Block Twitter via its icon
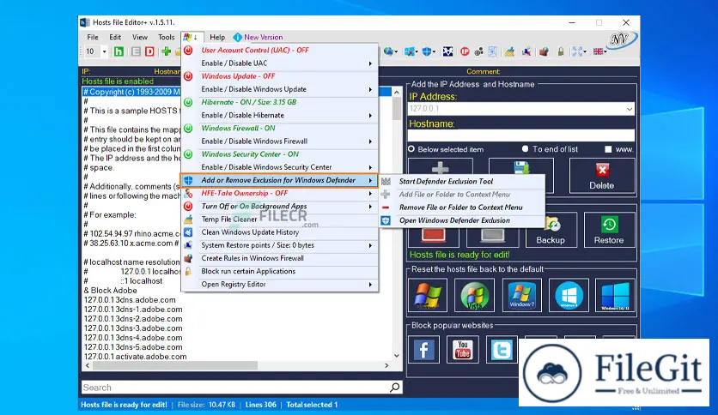Image resolution: width=718 pixels, height=415 pixels. pyautogui.click(x=502, y=350)
